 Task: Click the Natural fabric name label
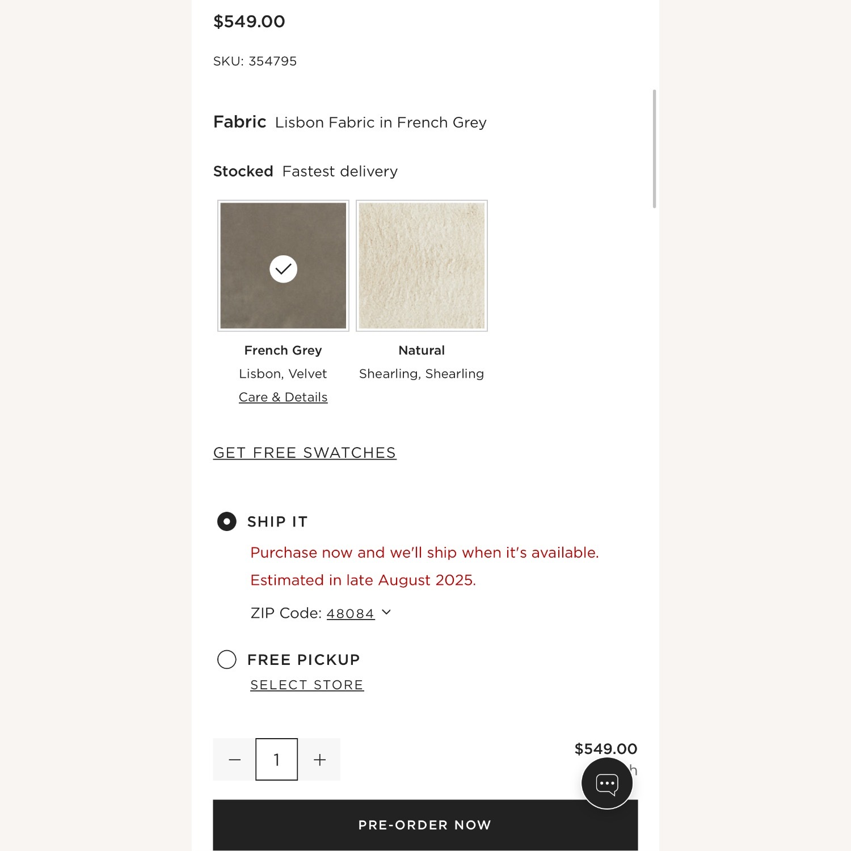click(422, 350)
